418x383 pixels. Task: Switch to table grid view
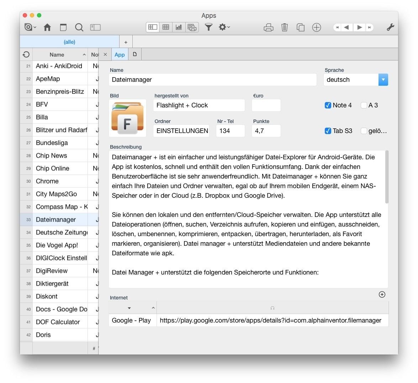166,27
